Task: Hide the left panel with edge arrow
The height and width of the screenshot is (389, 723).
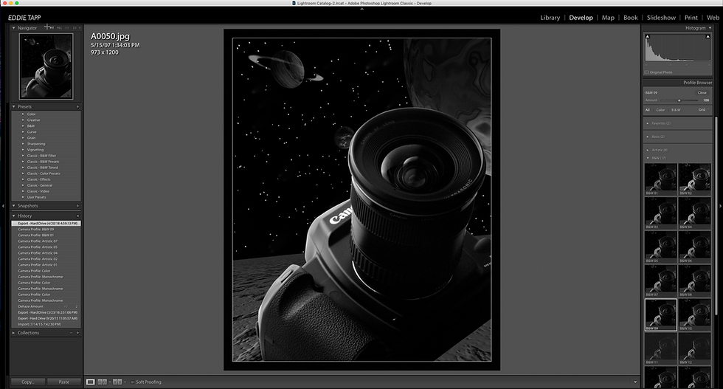Action: pos(3,206)
